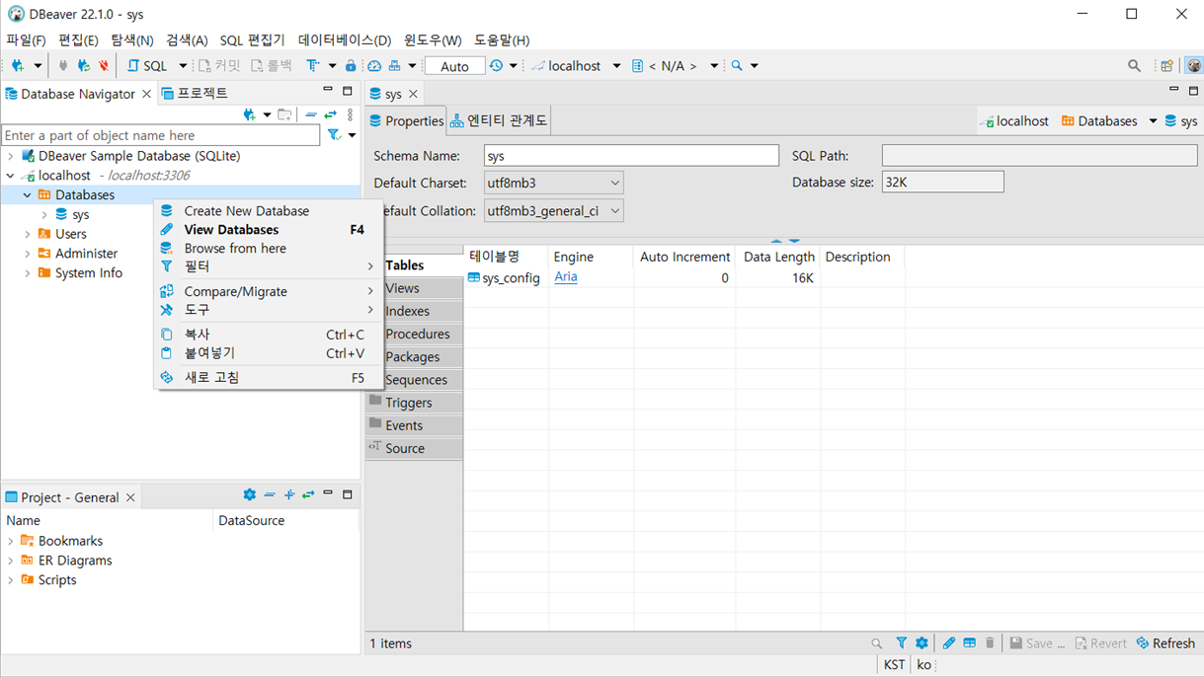
Task: Switch to 엔티티 관계도 tab
Action: pyautogui.click(x=499, y=120)
